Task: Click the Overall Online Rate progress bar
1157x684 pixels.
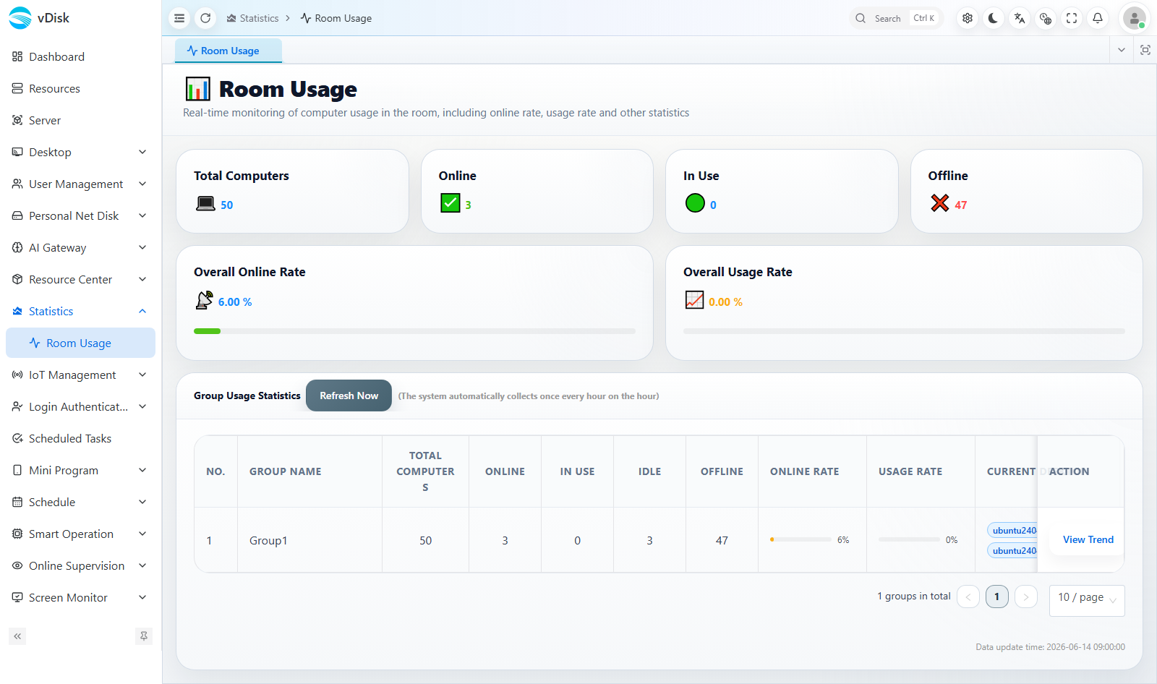Action: click(414, 331)
